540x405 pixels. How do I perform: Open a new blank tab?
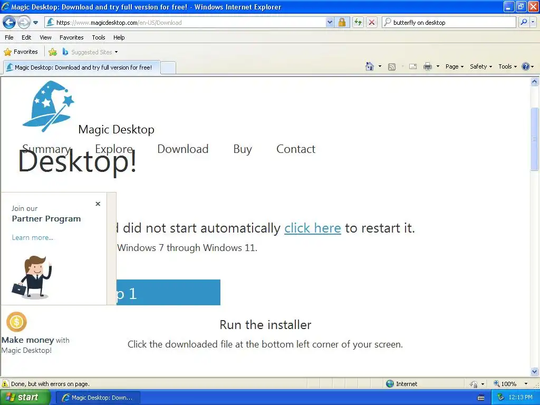tap(168, 67)
